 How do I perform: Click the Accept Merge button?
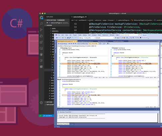(x=62, y=44)
